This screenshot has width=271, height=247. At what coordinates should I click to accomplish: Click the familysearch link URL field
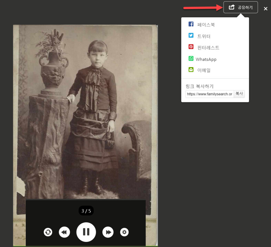[209, 94]
